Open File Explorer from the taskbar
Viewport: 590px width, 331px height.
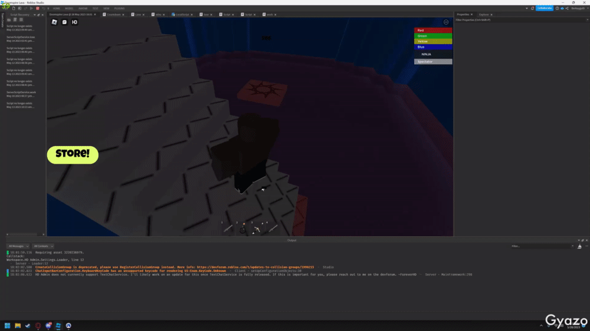18,326
